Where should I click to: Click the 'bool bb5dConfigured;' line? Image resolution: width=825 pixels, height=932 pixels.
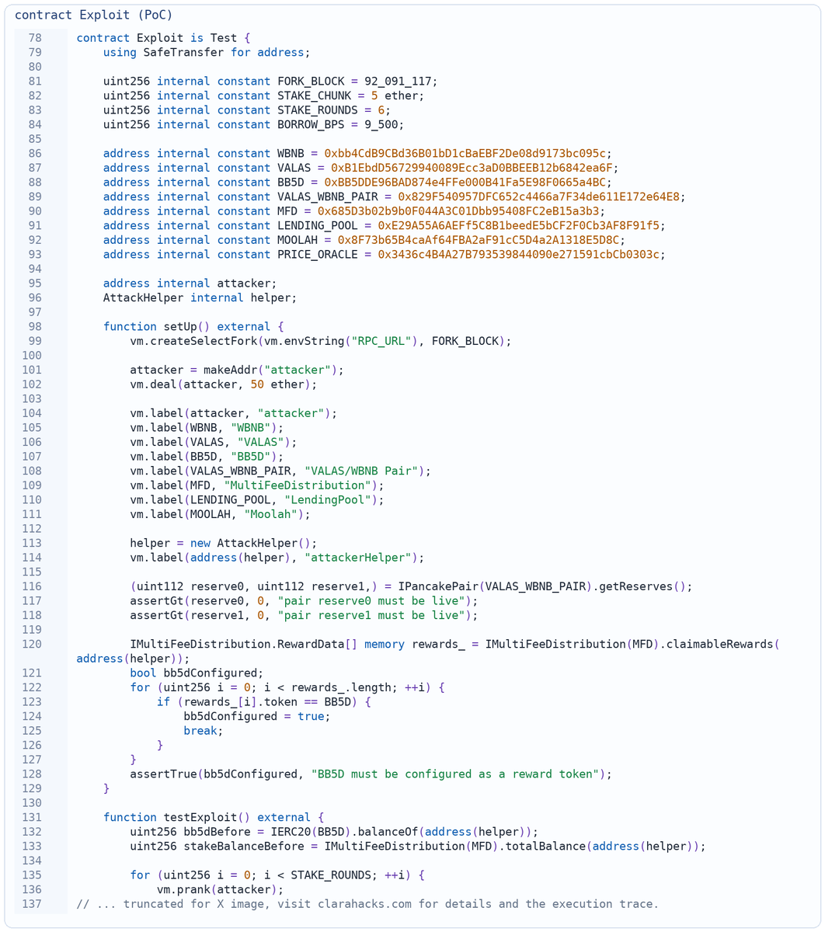197,673
